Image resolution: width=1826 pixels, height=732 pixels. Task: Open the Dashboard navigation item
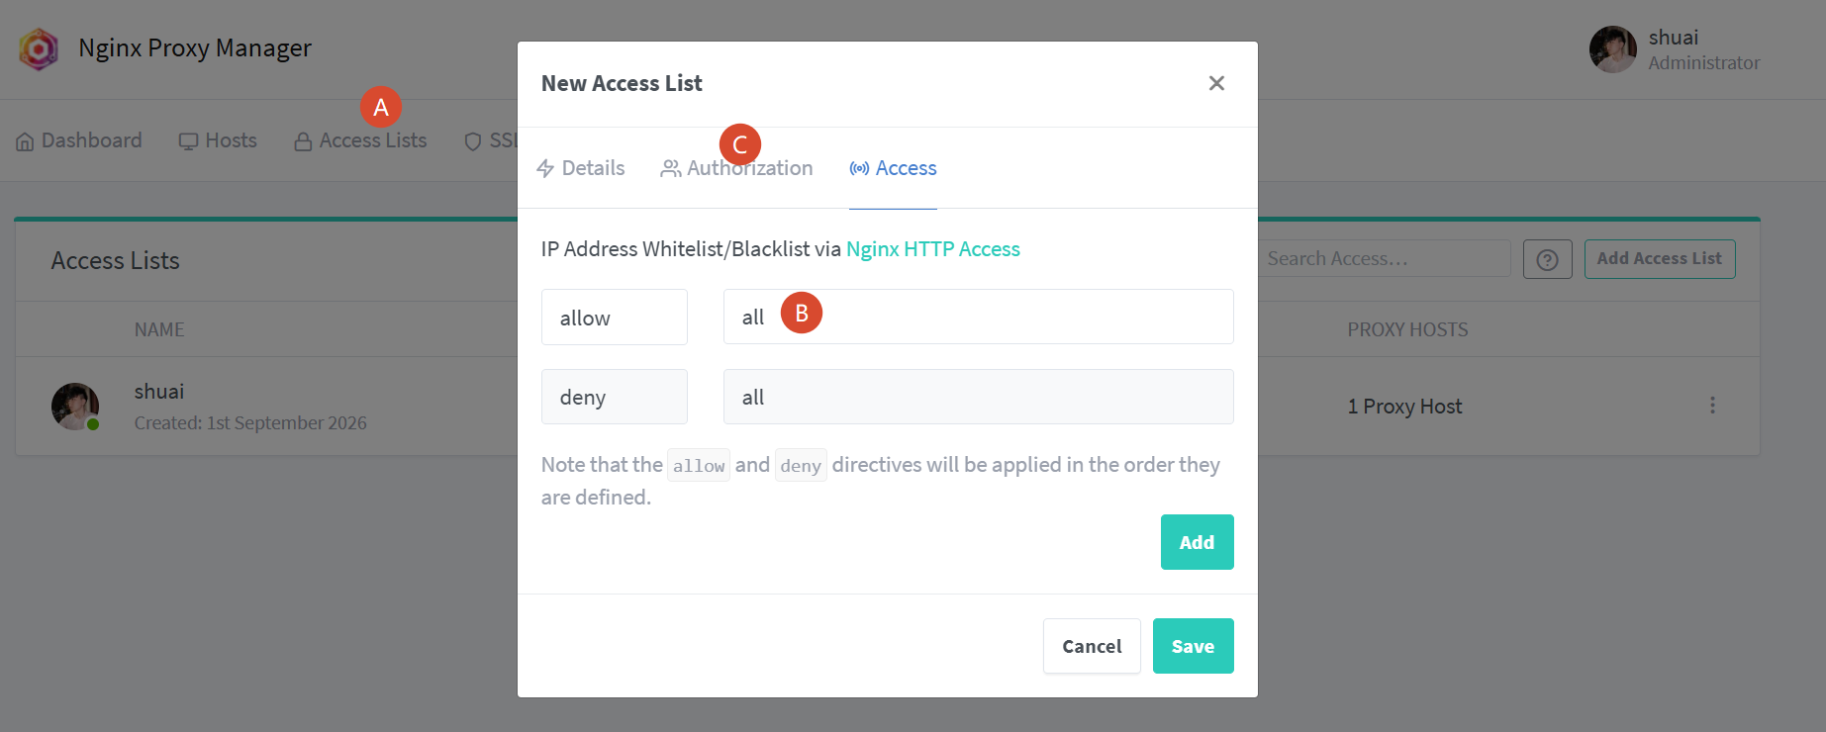[79, 140]
